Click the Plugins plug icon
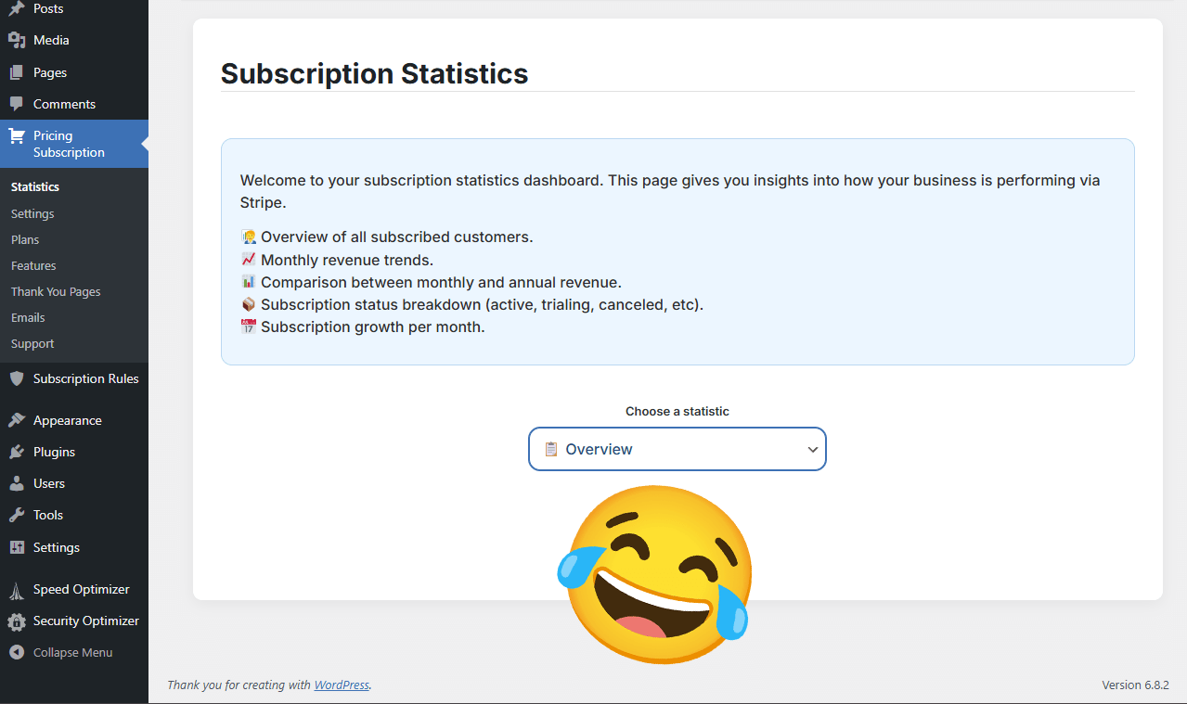1187x704 pixels. point(17,452)
